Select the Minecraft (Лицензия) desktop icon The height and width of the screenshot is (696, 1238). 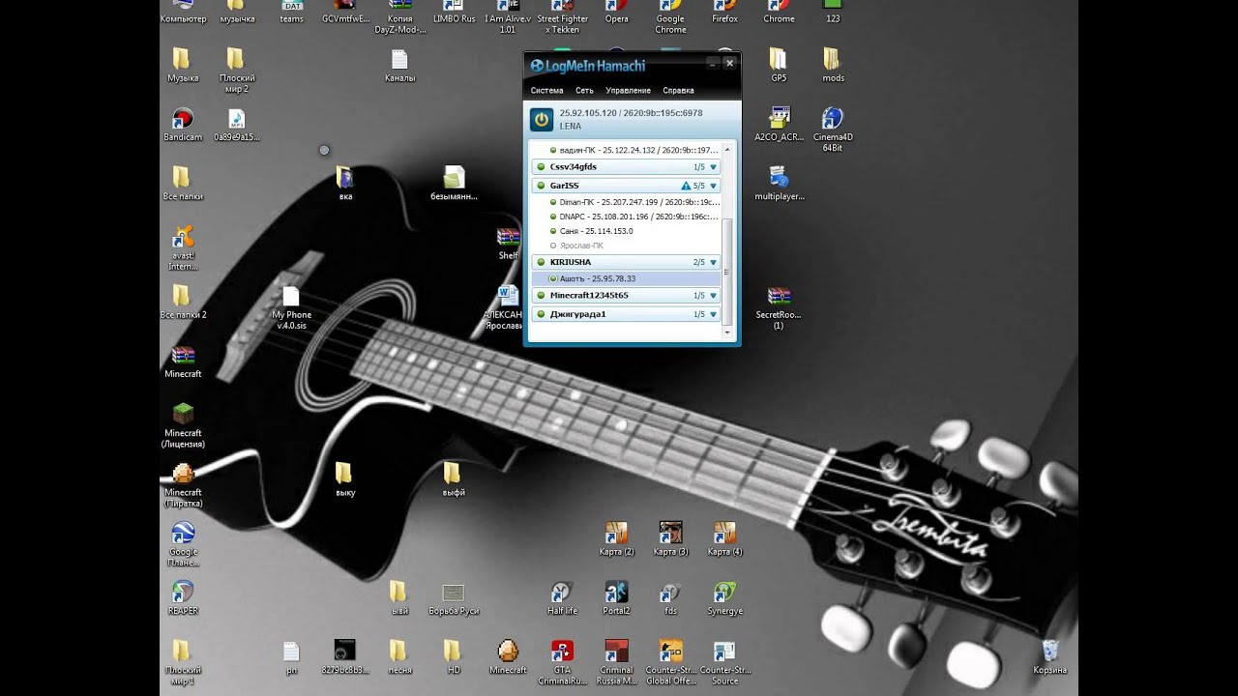point(183,426)
